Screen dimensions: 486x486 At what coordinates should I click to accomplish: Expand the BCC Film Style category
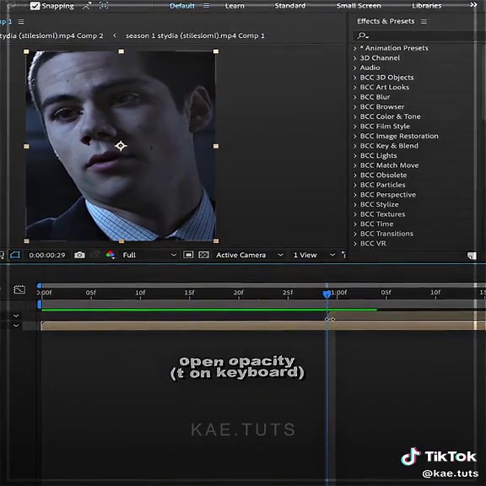(x=355, y=127)
